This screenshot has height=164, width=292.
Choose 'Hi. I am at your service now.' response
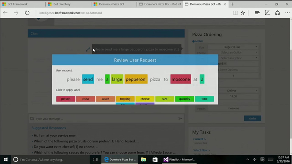click(x=55, y=135)
